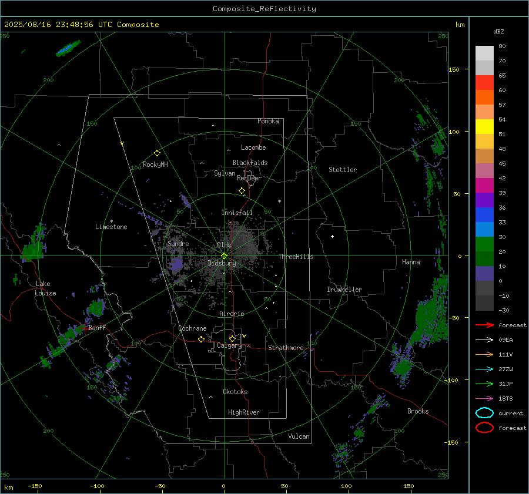Image resolution: width=529 pixels, height=494 pixels.
Task: Click the Stettler label
Action: (x=343, y=170)
